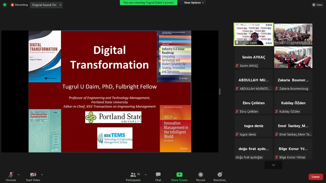Leave the meeting
326x183 pixels.
point(316,177)
